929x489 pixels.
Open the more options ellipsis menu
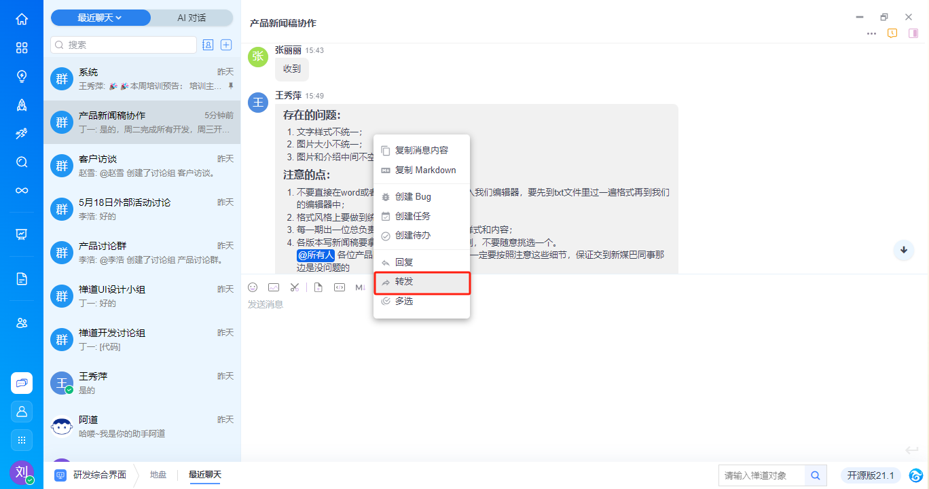click(871, 33)
